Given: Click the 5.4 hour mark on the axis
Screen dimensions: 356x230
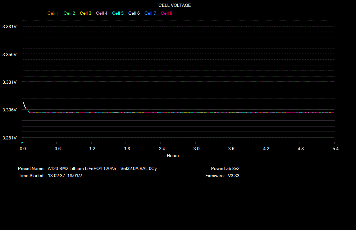Looking at the screenshot, I should 335,148.
